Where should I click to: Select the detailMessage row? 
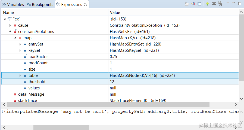[120, 94]
